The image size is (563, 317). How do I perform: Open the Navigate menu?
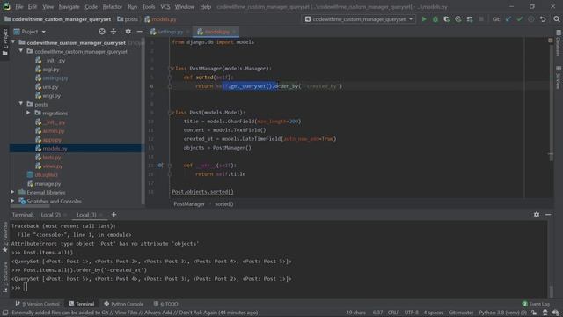point(69,7)
